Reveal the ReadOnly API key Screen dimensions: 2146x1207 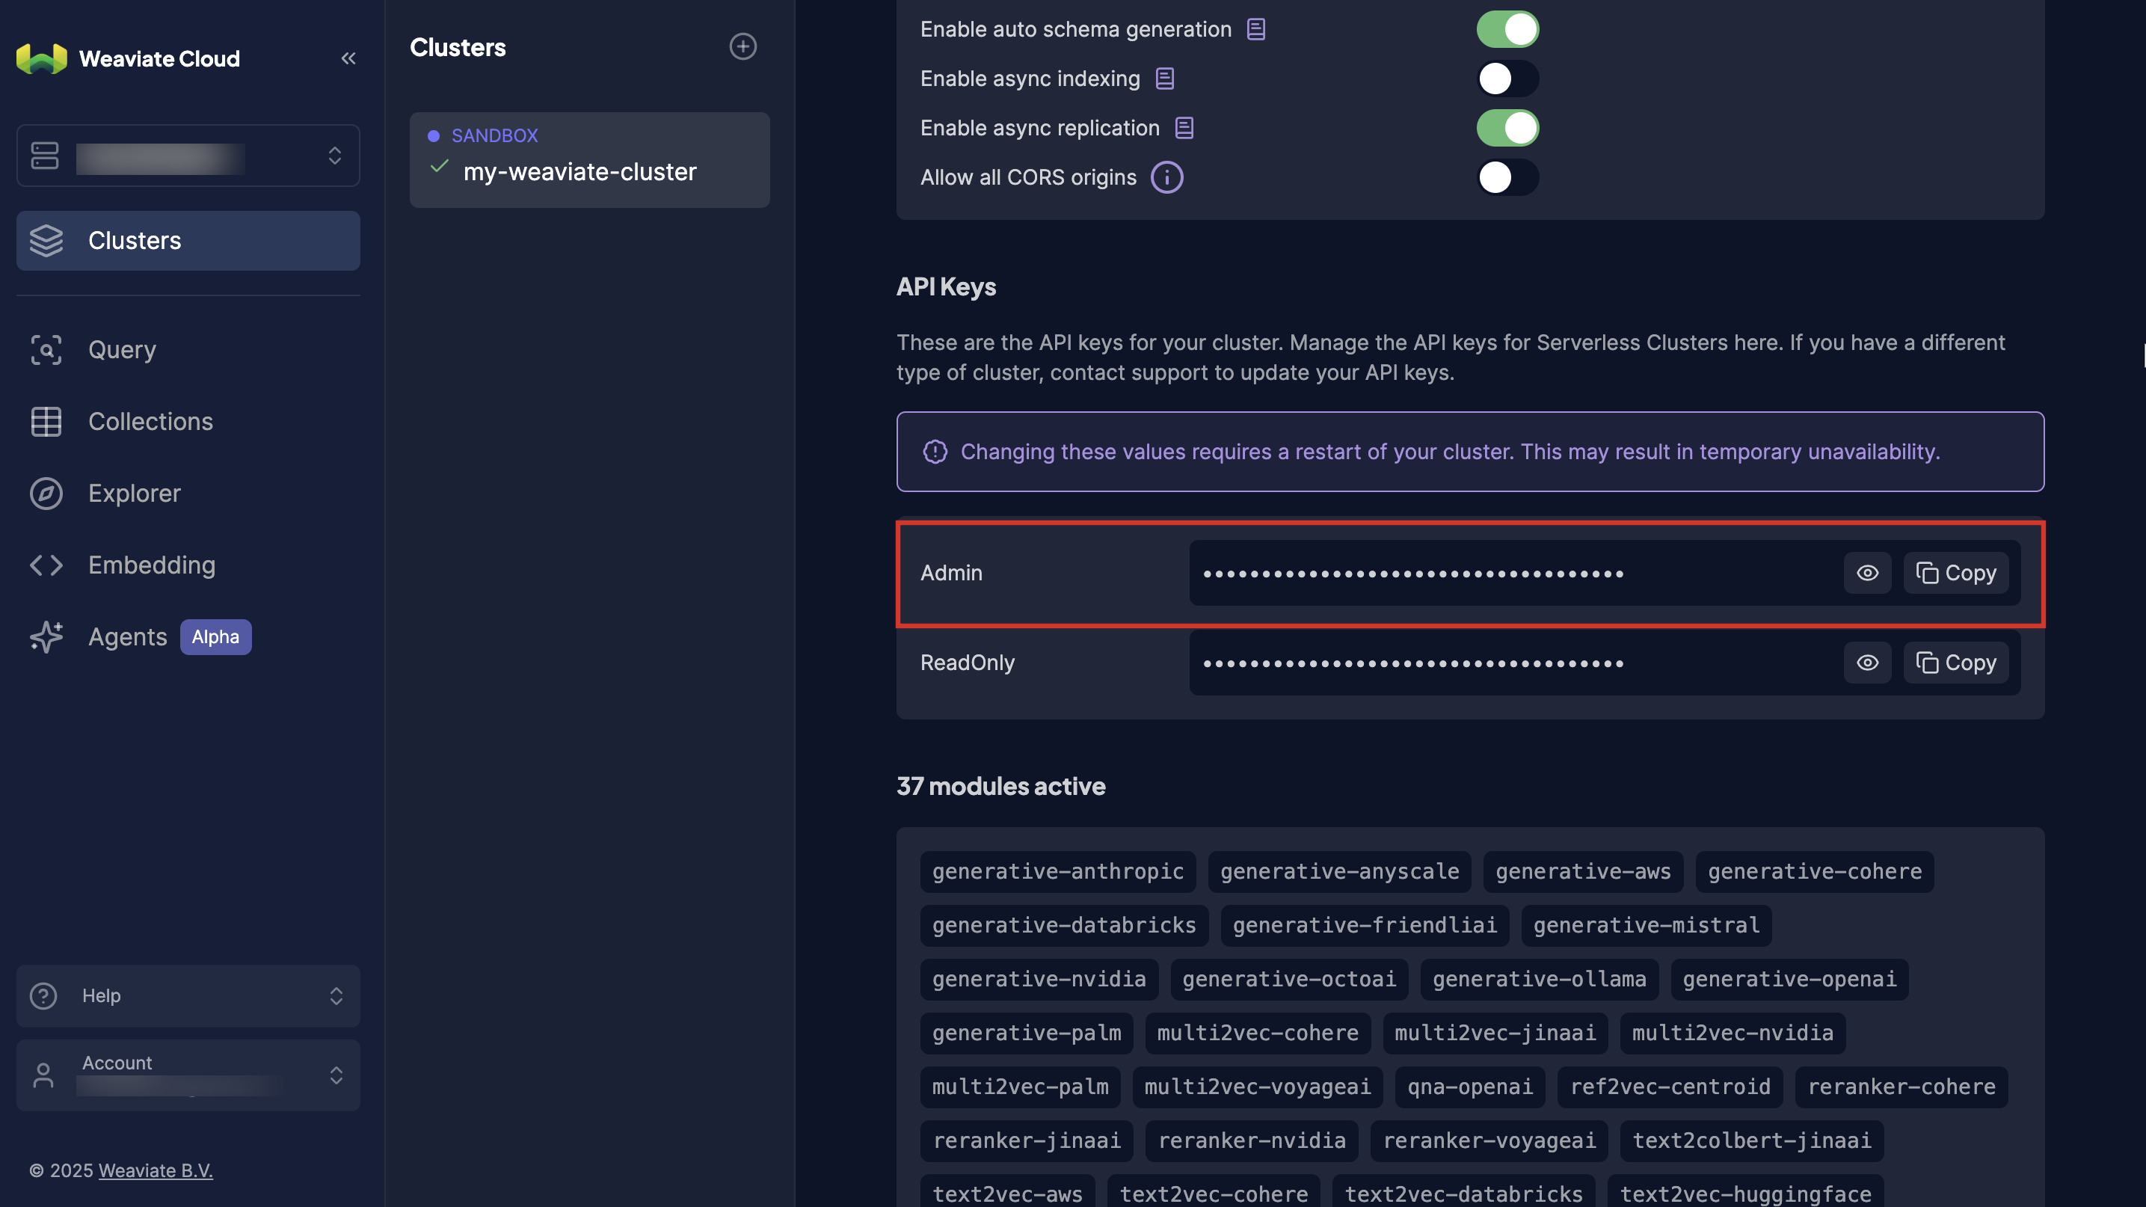point(1868,663)
